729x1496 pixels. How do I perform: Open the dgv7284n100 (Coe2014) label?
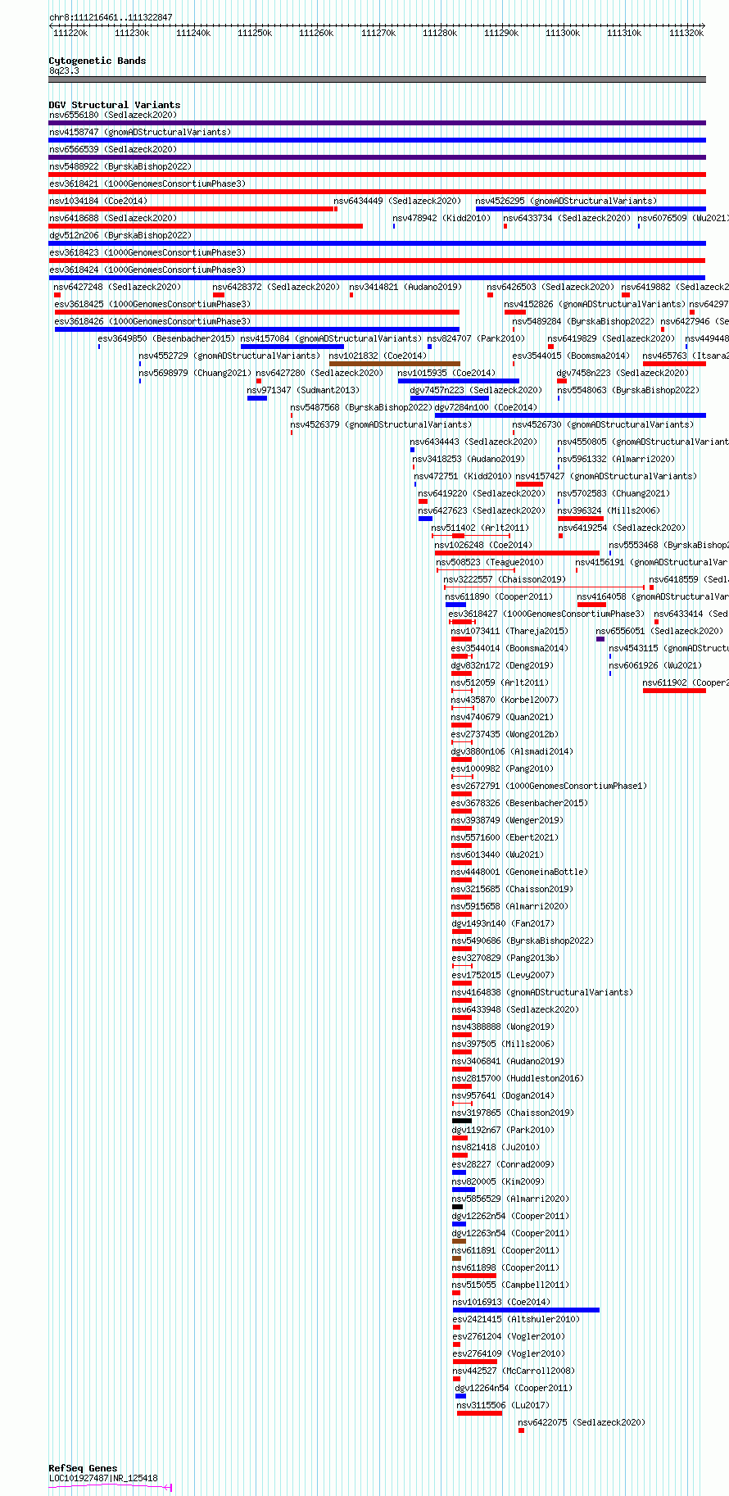click(486, 407)
